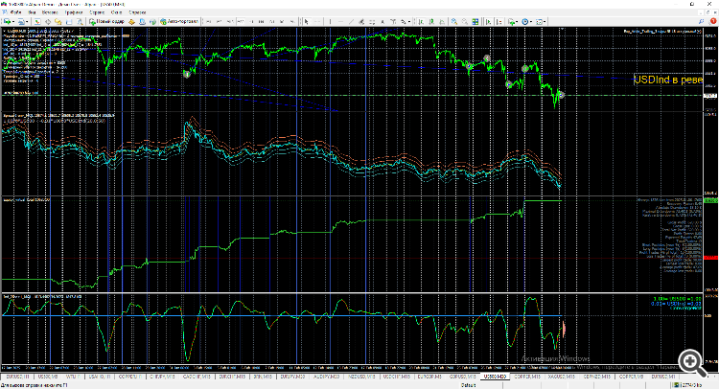Switch chart to H1 timeframe
Screen dimensions: 719x389
[x=250, y=21]
